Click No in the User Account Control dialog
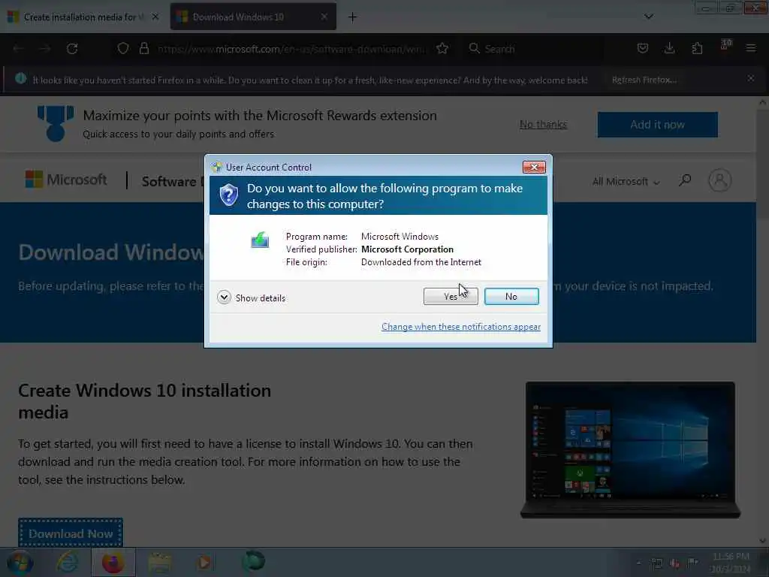 (511, 296)
